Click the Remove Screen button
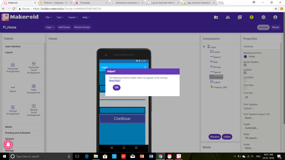This screenshot has height=160, width=285. tap(82, 27)
